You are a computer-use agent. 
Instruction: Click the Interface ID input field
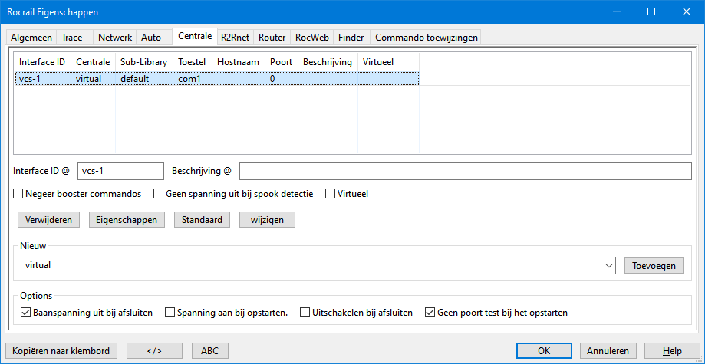[x=120, y=171]
